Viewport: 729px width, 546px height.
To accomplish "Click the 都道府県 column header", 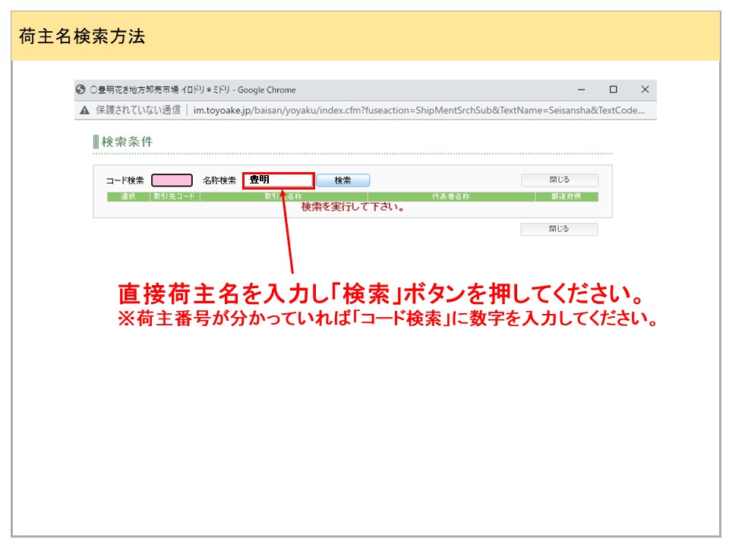I will tap(566, 197).
